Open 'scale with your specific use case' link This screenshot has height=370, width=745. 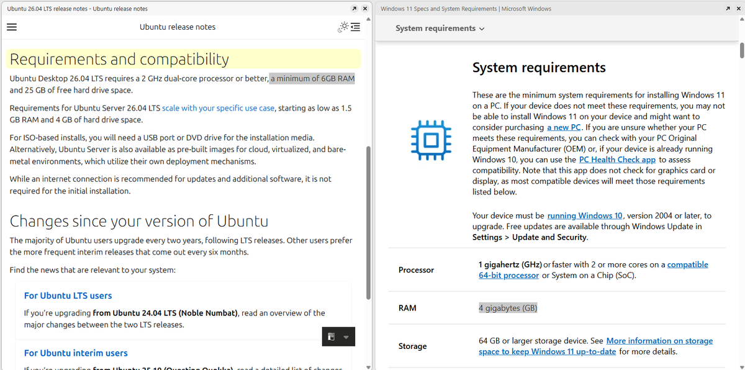[x=218, y=108]
